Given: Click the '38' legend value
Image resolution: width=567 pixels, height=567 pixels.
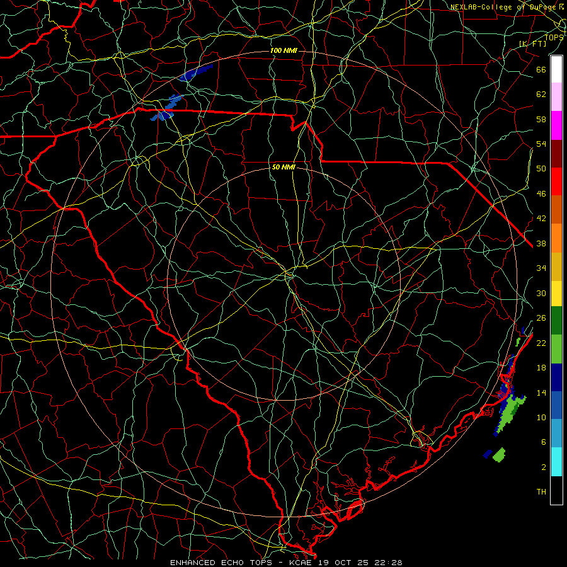Looking at the screenshot, I should pos(541,243).
